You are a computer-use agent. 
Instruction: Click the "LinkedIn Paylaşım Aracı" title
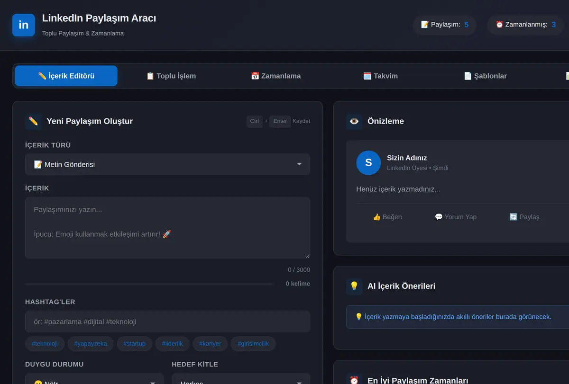99,18
